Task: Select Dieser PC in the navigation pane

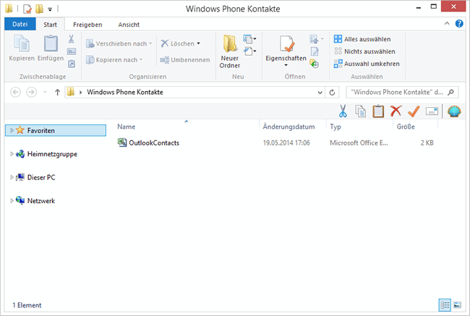Action: [x=41, y=177]
